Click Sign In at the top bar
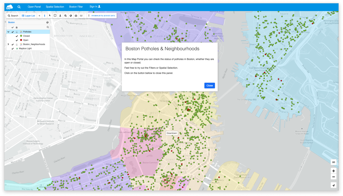This screenshot has height=196, width=343. pos(94,6)
